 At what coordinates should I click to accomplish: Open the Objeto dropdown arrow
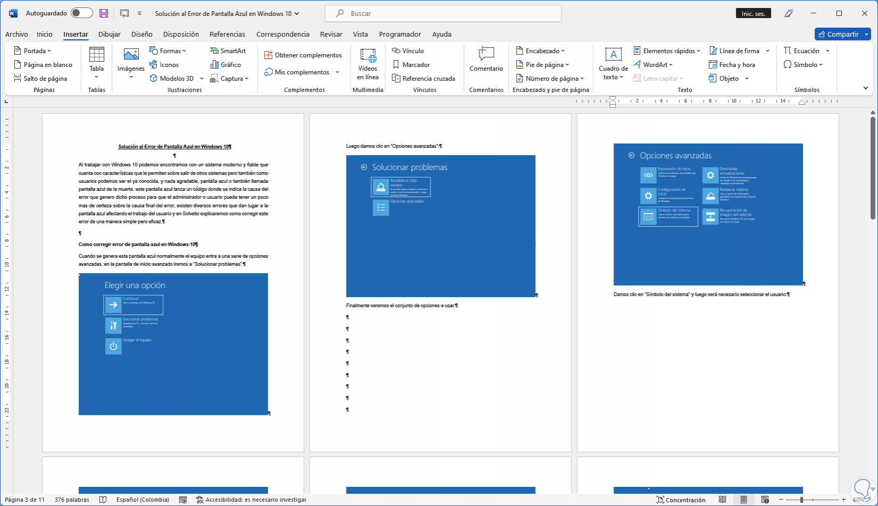pyautogui.click(x=747, y=79)
